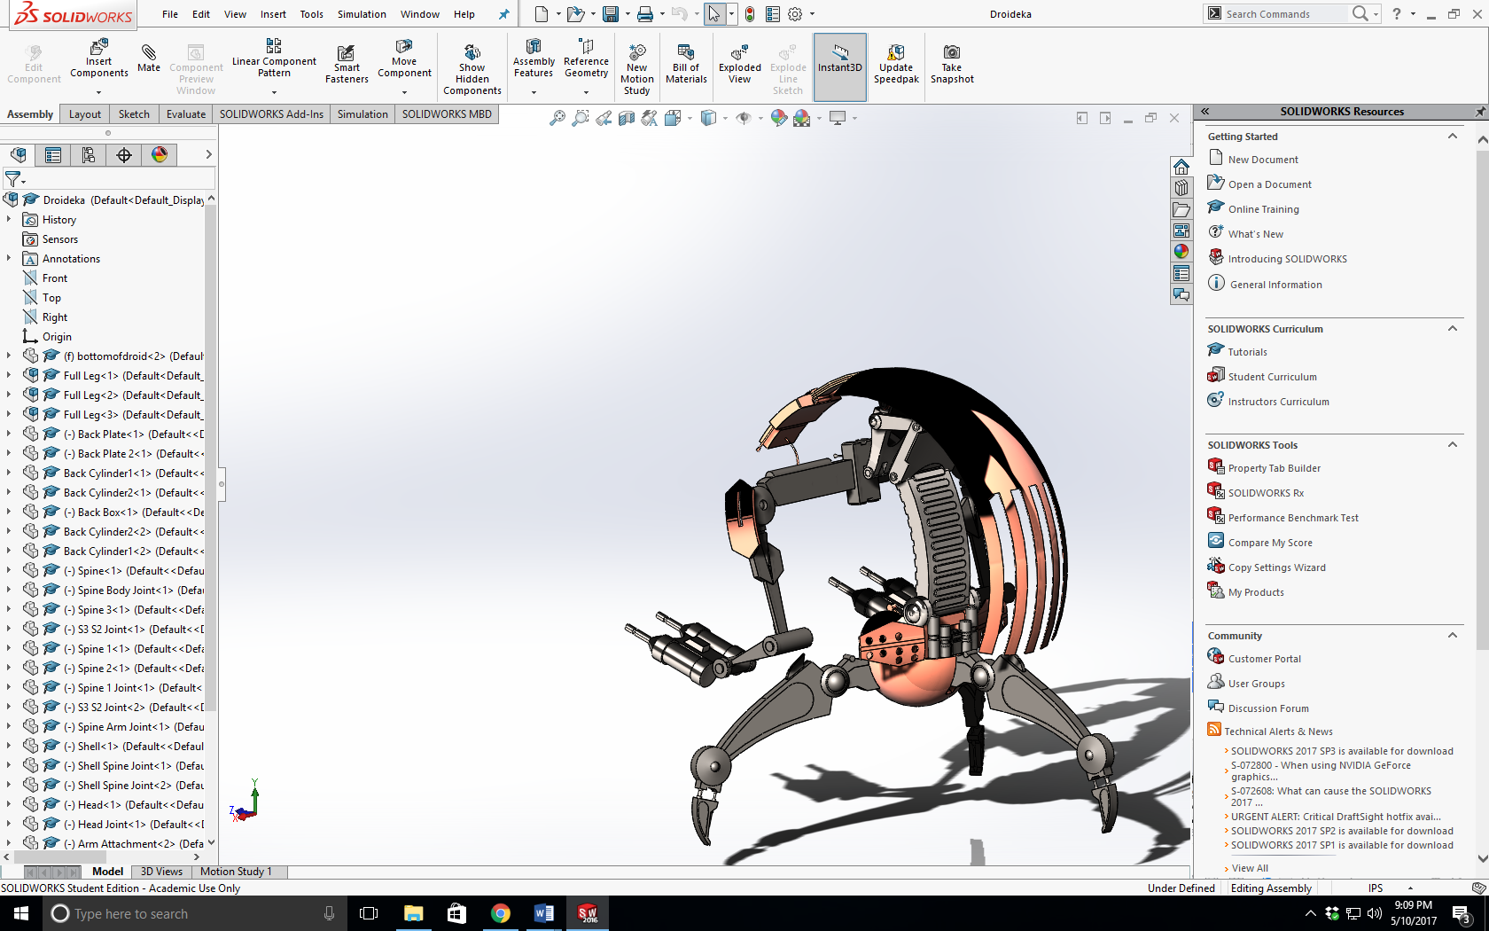The height and width of the screenshot is (931, 1489).
Task: Expand the Annotations tree node
Action: [x=9, y=259]
